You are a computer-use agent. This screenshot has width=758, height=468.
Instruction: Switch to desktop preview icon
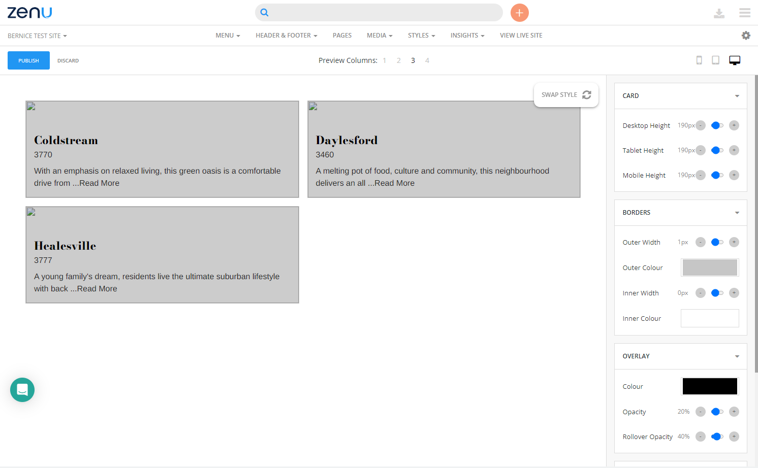(x=735, y=60)
